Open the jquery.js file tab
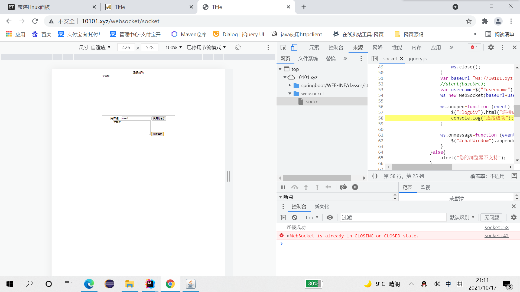 [418, 59]
